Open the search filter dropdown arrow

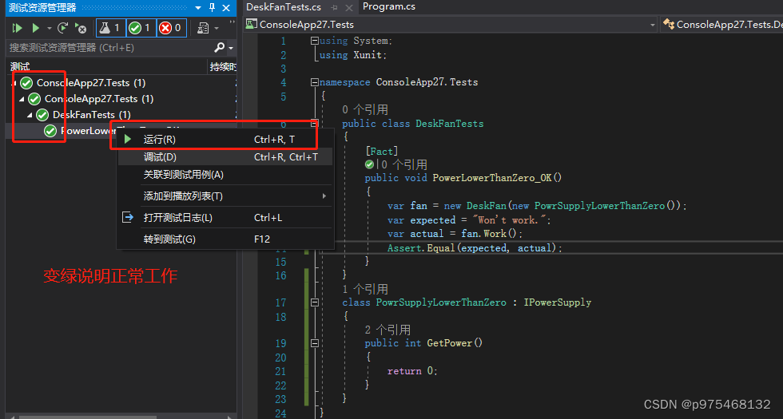(231, 48)
